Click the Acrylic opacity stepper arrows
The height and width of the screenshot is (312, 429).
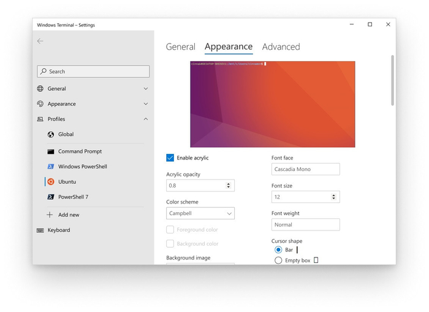click(229, 185)
